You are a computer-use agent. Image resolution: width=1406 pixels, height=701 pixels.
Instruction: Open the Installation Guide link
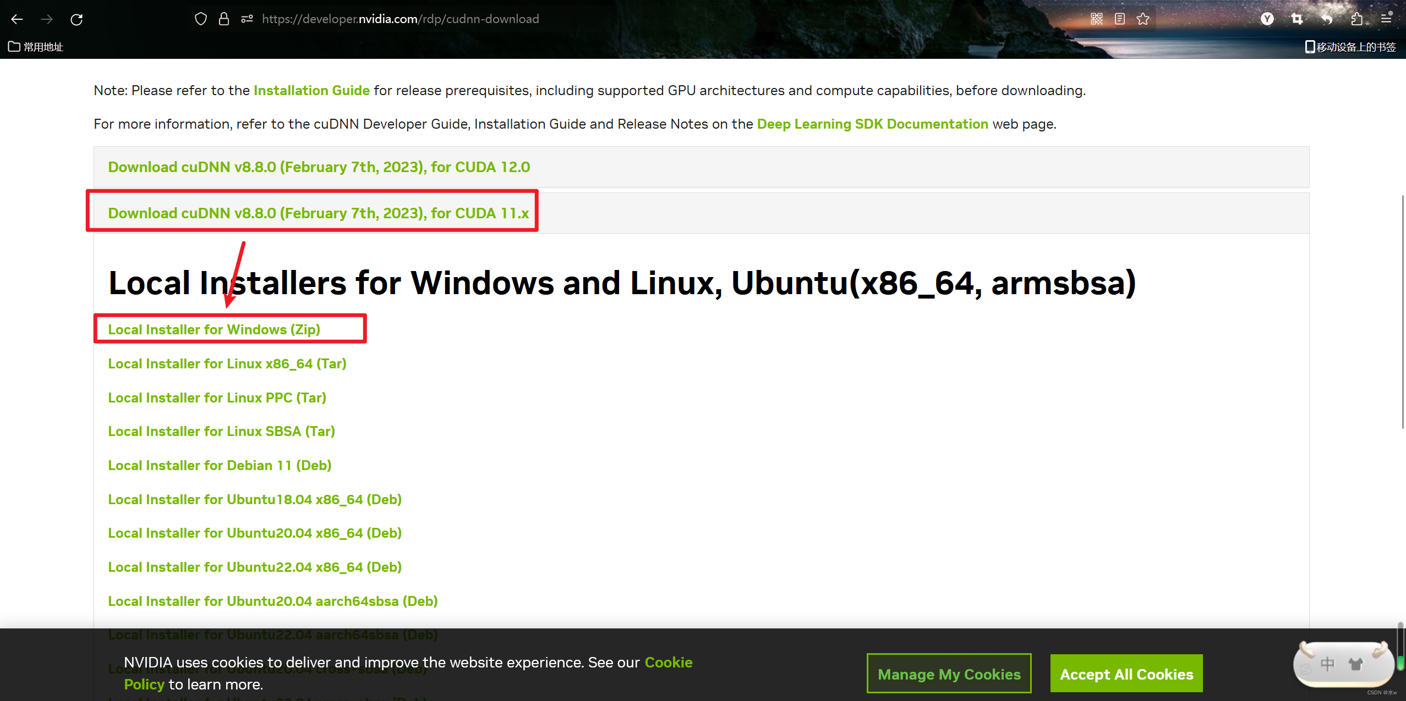pyautogui.click(x=311, y=91)
